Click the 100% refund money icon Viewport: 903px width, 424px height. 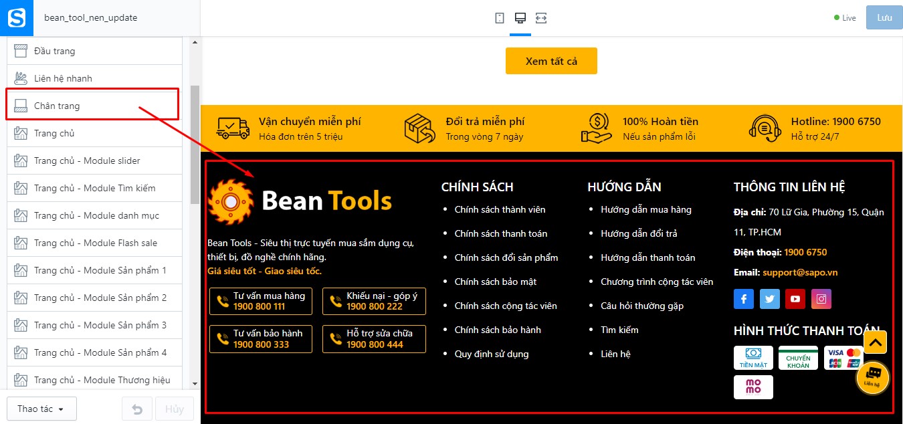click(x=597, y=128)
